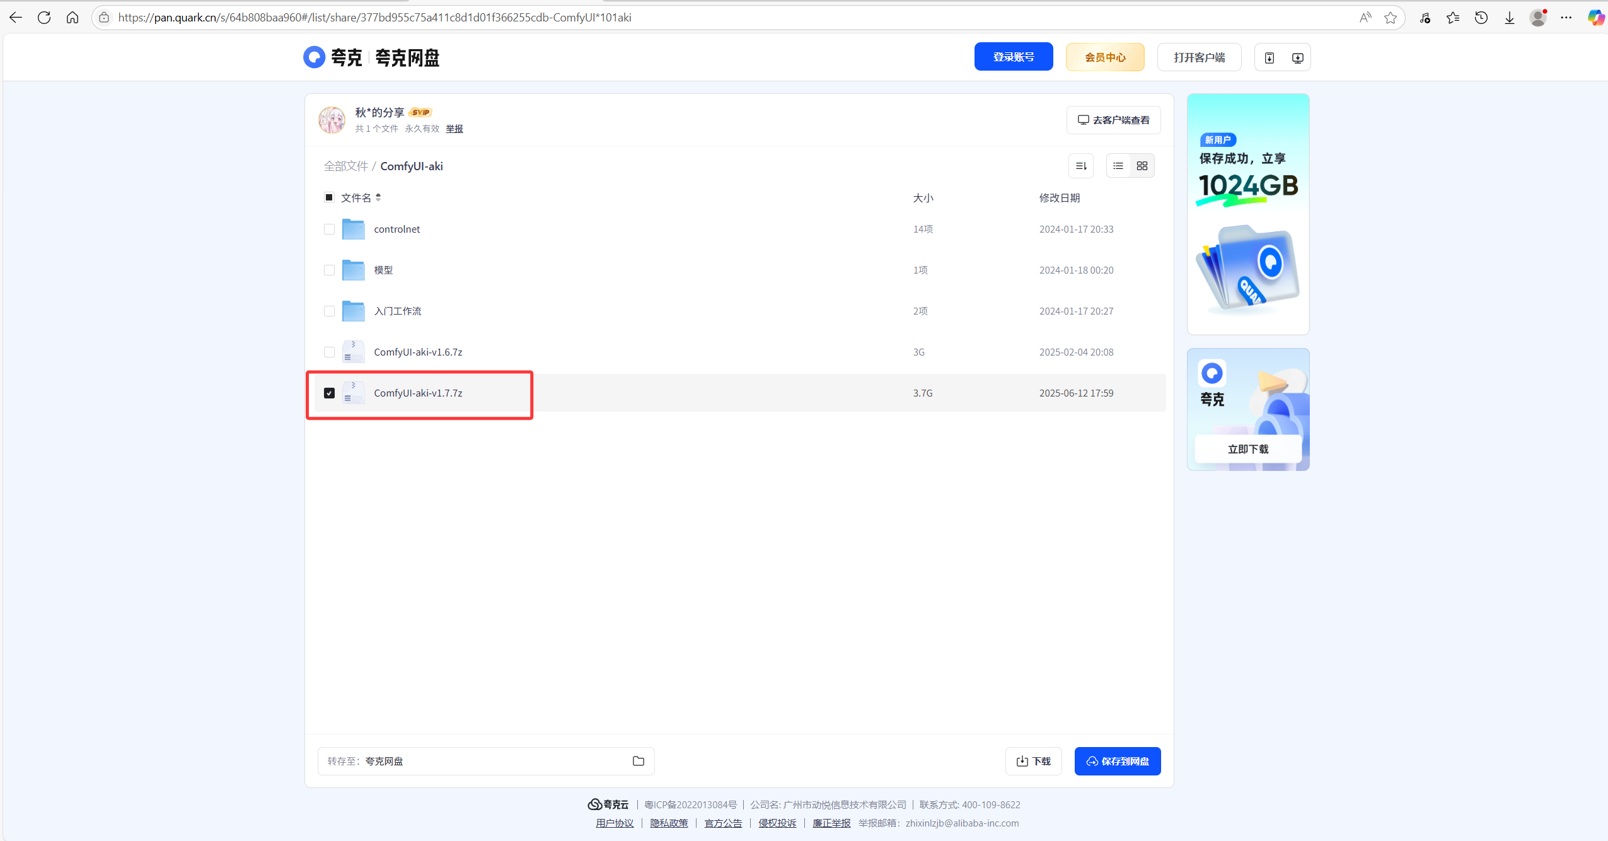Switch to list view layout

pos(1118,166)
